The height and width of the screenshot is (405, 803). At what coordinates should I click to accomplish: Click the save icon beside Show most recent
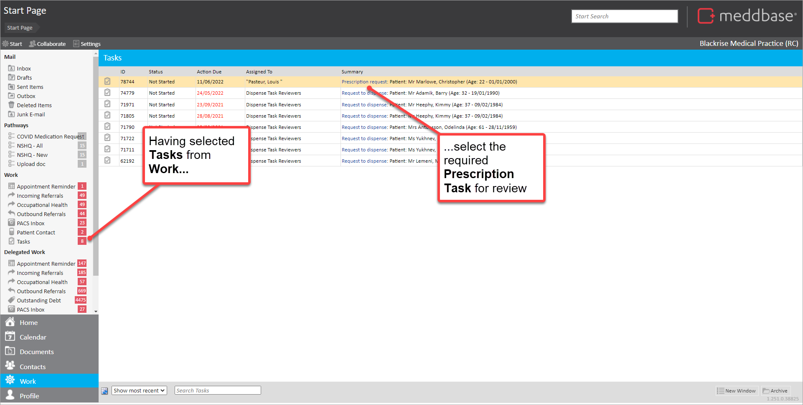pyautogui.click(x=104, y=391)
